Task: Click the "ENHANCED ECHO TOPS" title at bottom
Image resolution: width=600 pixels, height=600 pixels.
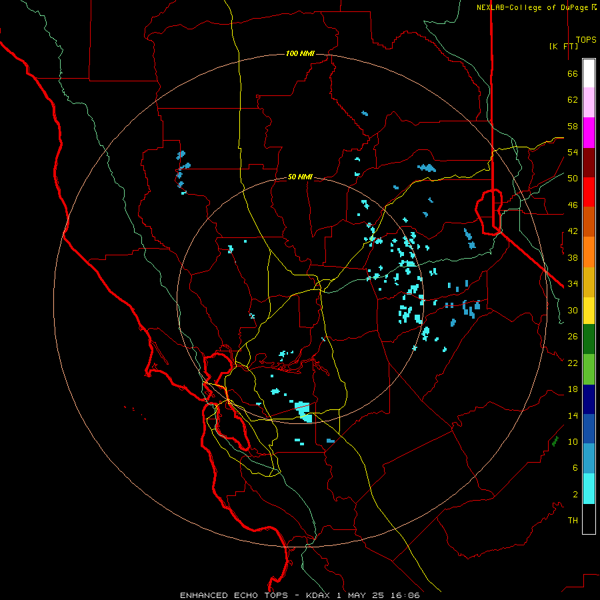Action: tap(234, 595)
